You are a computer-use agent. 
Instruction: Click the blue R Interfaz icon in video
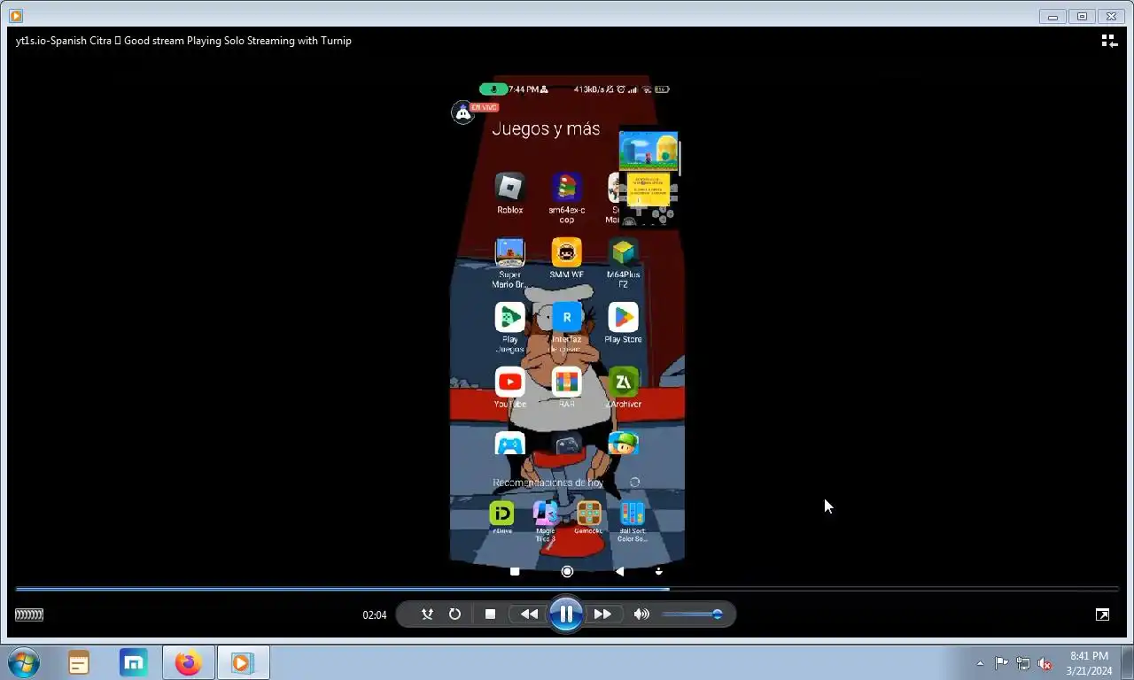[x=566, y=317]
